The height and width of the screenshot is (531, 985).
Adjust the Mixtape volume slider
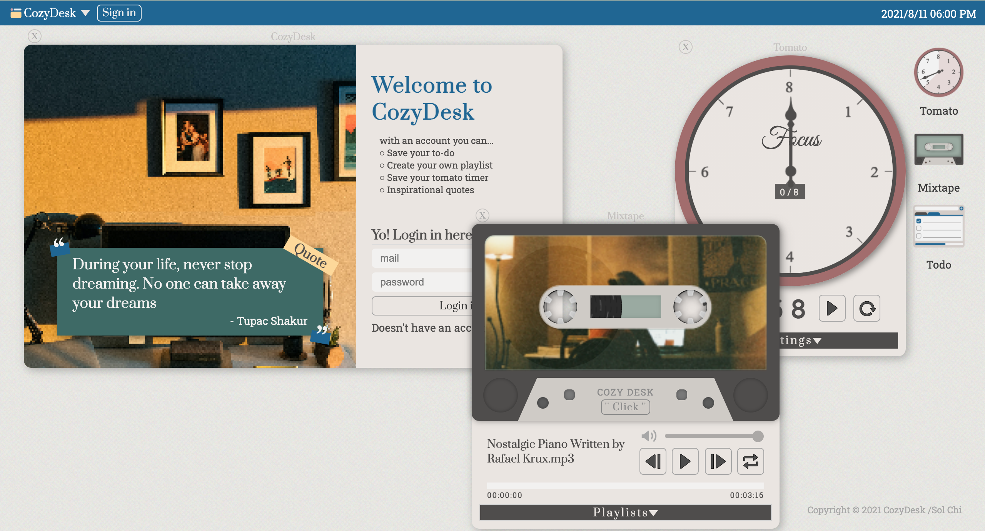714,436
